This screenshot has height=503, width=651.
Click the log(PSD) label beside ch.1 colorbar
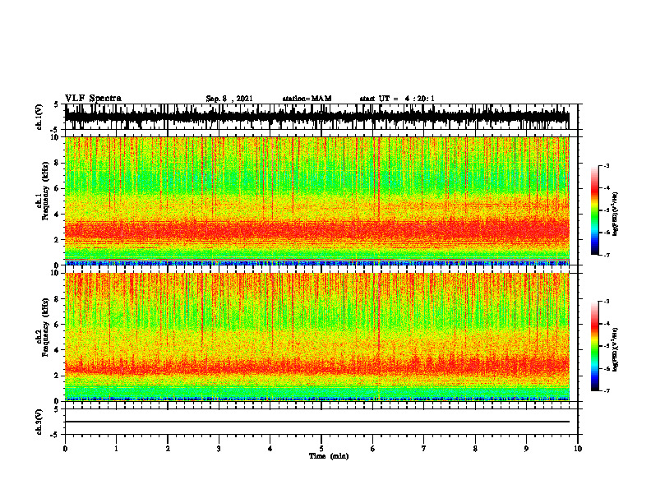[x=615, y=214]
